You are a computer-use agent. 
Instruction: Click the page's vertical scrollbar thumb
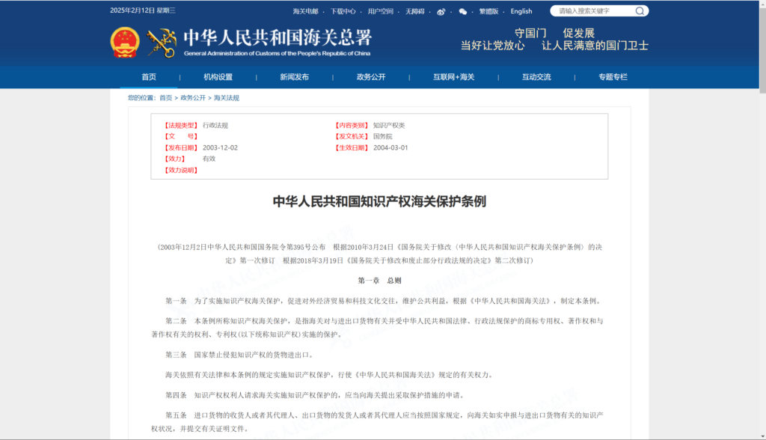(762, 49)
